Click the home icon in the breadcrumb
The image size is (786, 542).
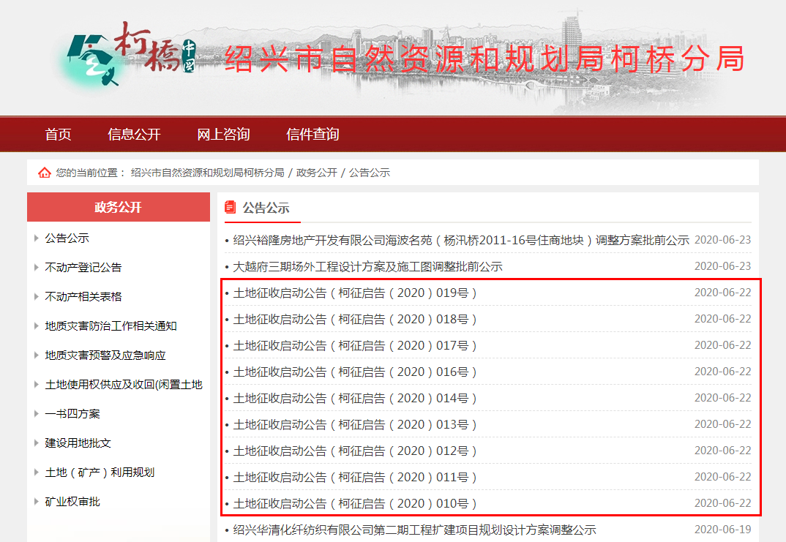click(45, 173)
